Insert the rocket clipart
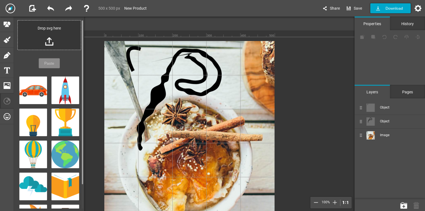Image resolution: width=425 pixels, height=211 pixels. pos(65,90)
